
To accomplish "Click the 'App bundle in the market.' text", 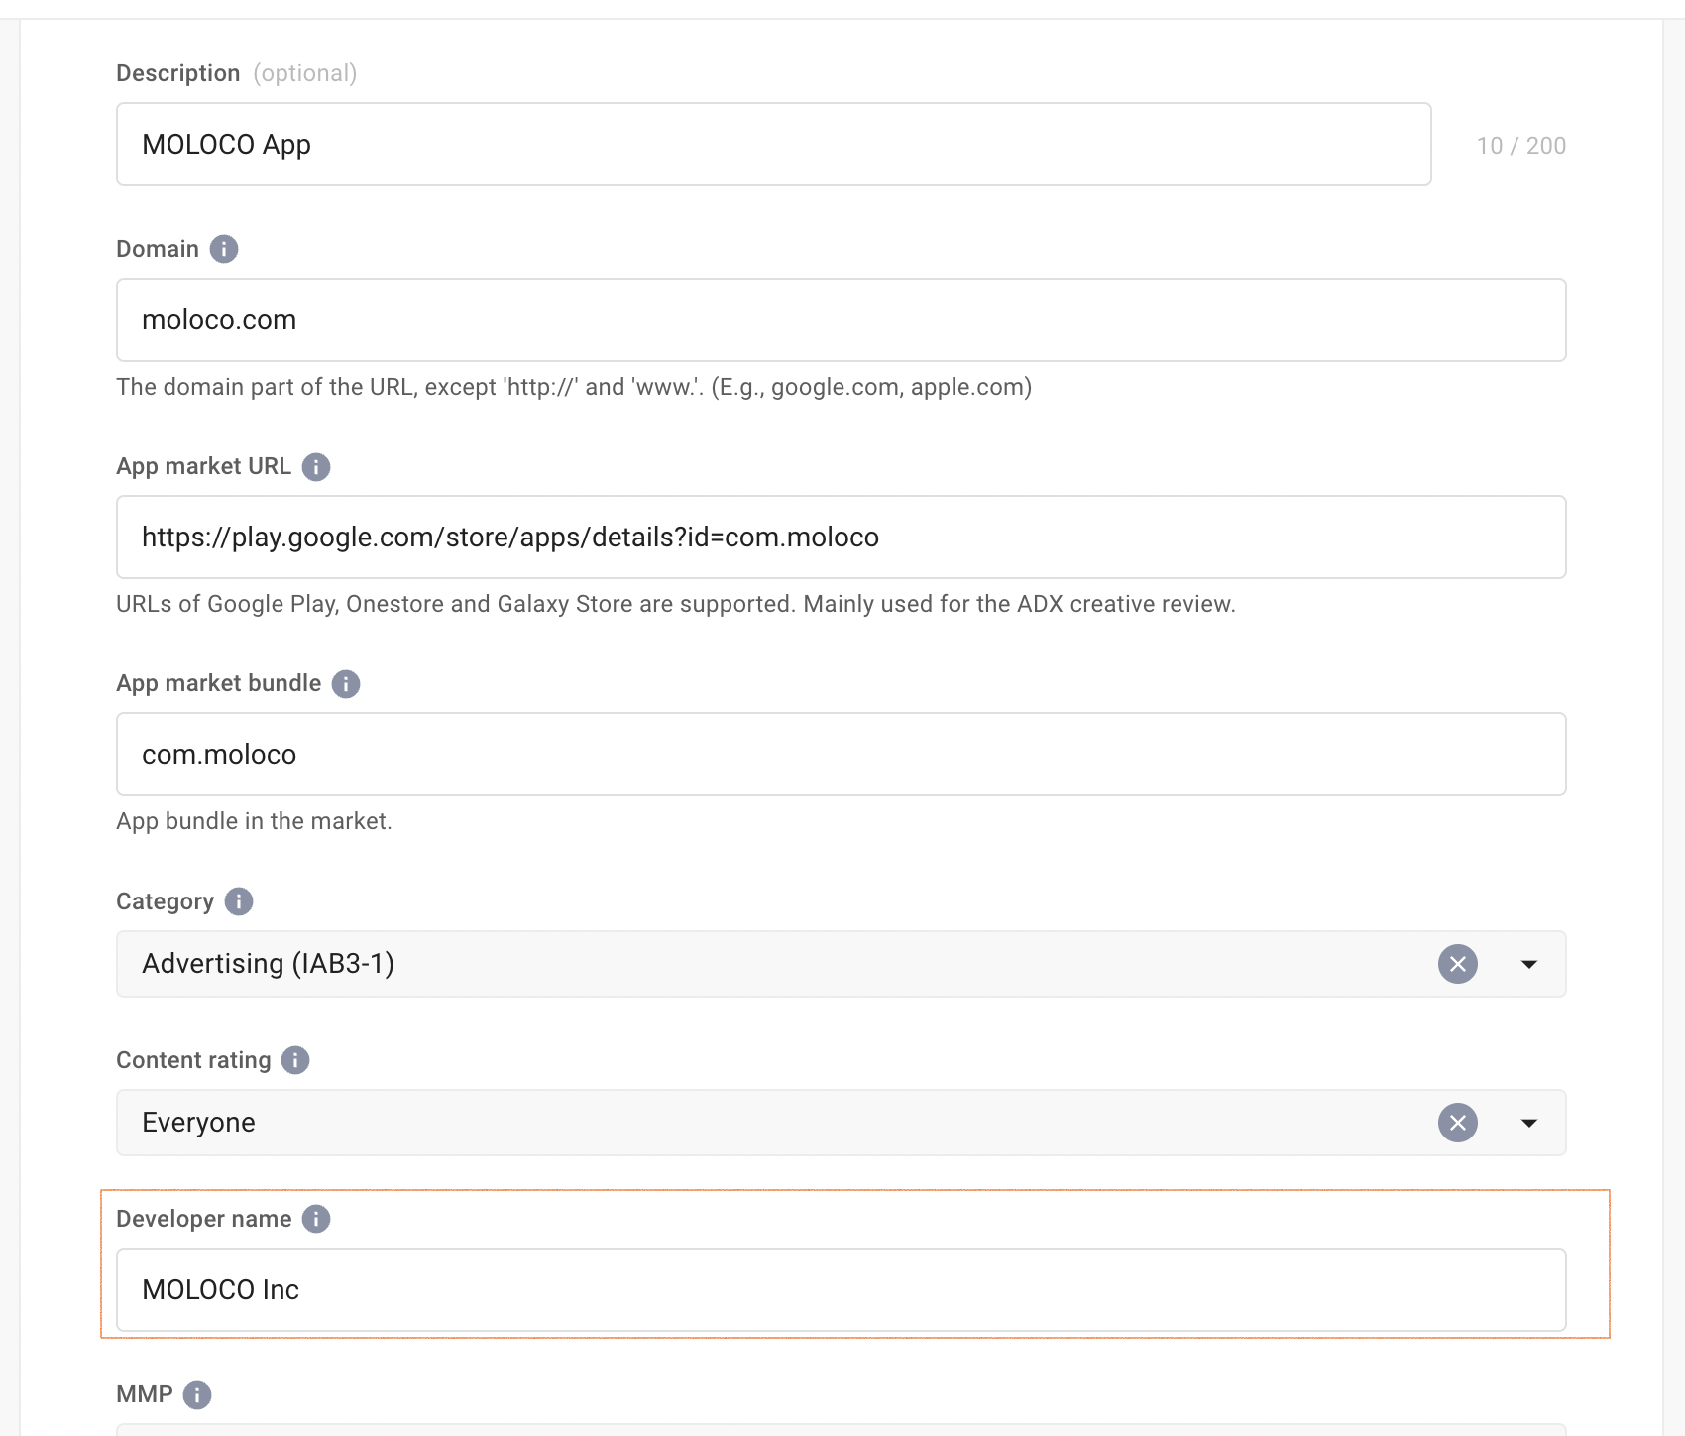I will point(254,821).
